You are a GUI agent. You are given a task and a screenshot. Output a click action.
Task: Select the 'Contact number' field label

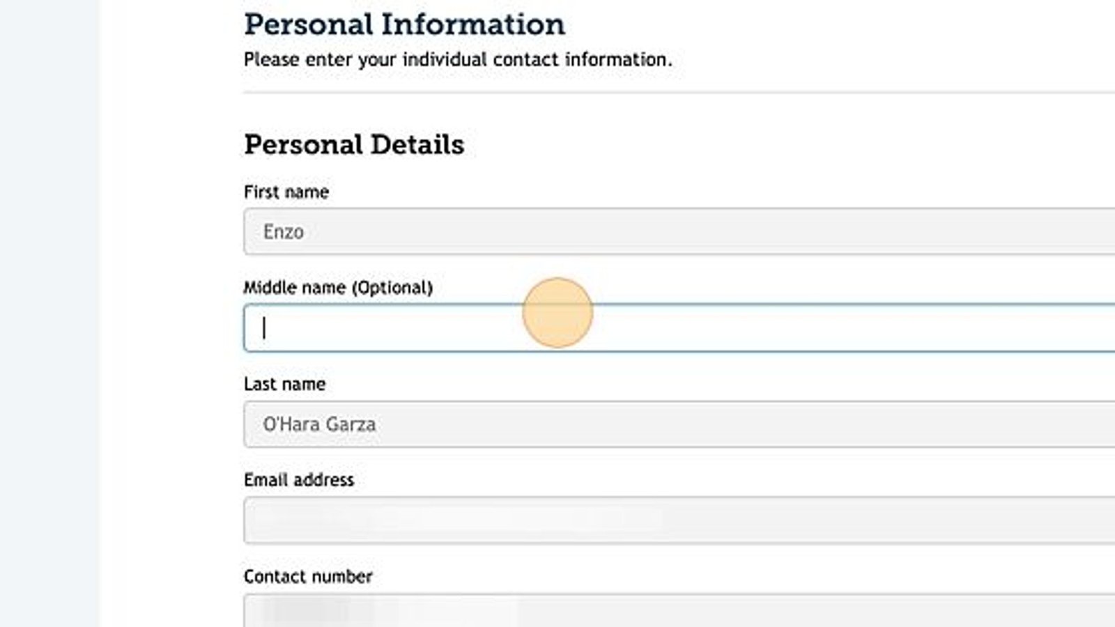(x=306, y=575)
